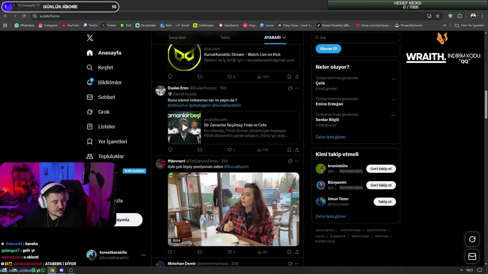
Task: Click Gizlilik Politikası footer link
Action: pos(350,230)
